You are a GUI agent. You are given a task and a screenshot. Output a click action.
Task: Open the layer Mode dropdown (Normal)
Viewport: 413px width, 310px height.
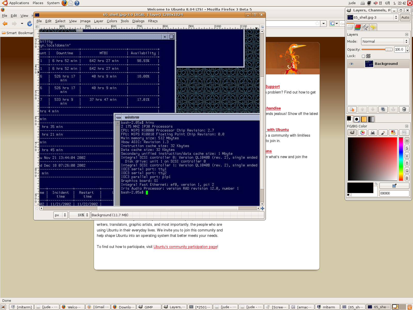[x=385, y=41]
